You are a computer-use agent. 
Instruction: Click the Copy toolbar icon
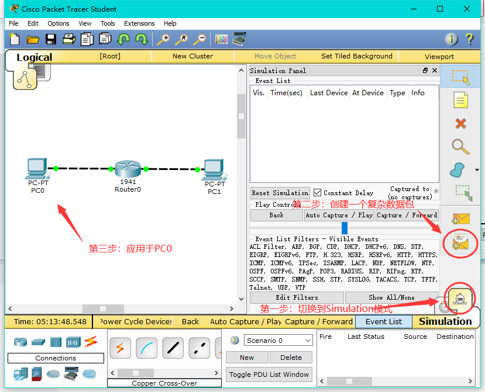87,39
